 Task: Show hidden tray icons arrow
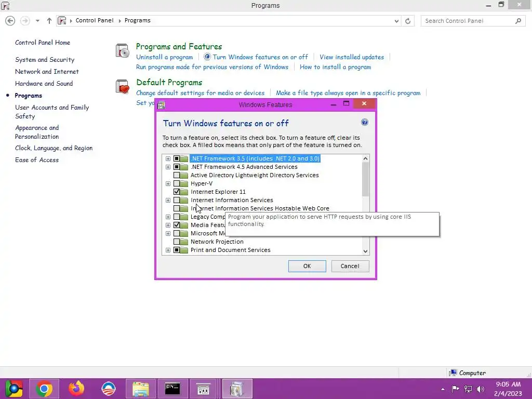tap(443, 389)
